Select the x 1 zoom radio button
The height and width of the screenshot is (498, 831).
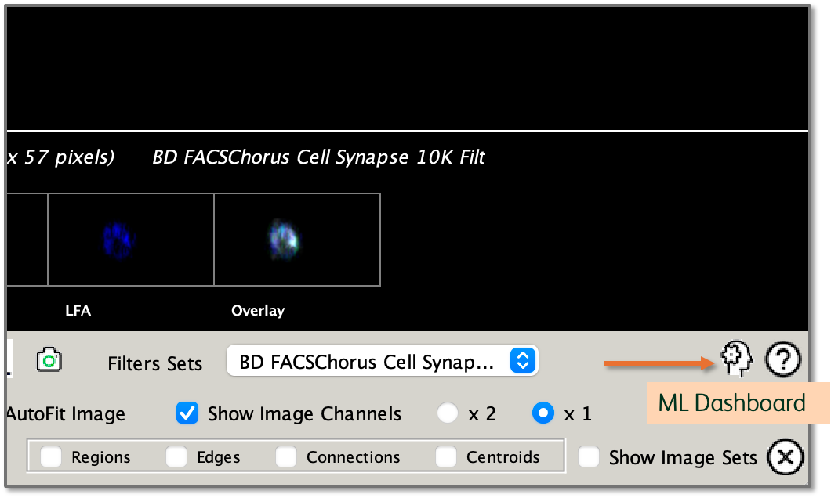tap(543, 413)
